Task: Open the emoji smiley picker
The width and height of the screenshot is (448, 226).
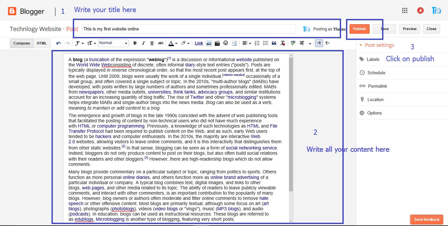Action: click(226, 43)
